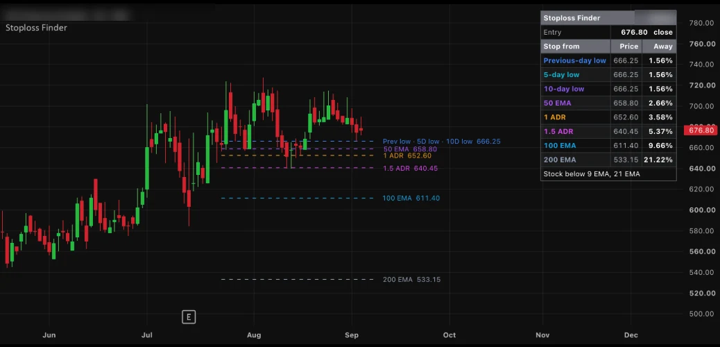Click the 'Prev low · 5D low · 10D low 666.25' line label
The width and height of the screenshot is (720, 347).
coord(442,142)
